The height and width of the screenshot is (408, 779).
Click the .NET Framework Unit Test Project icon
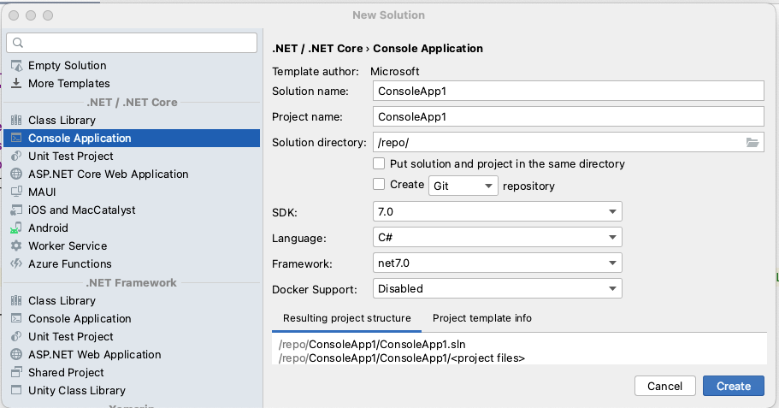tap(16, 336)
